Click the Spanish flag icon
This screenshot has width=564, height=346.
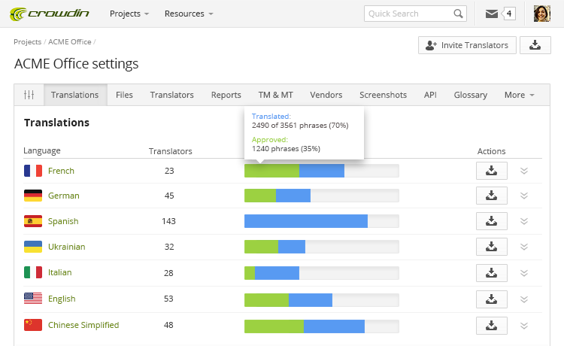[x=33, y=221]
